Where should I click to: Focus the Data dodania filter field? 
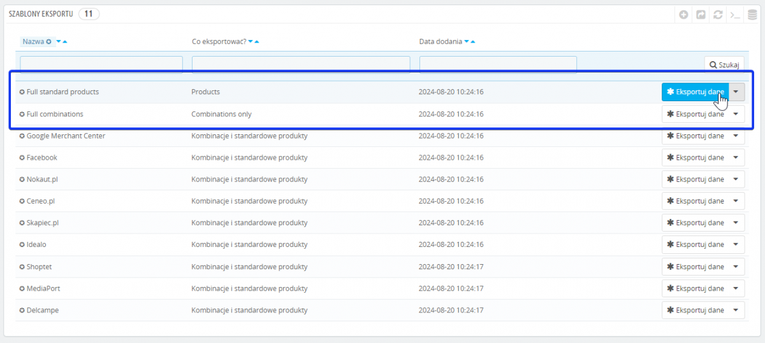(x=498, y=65)
